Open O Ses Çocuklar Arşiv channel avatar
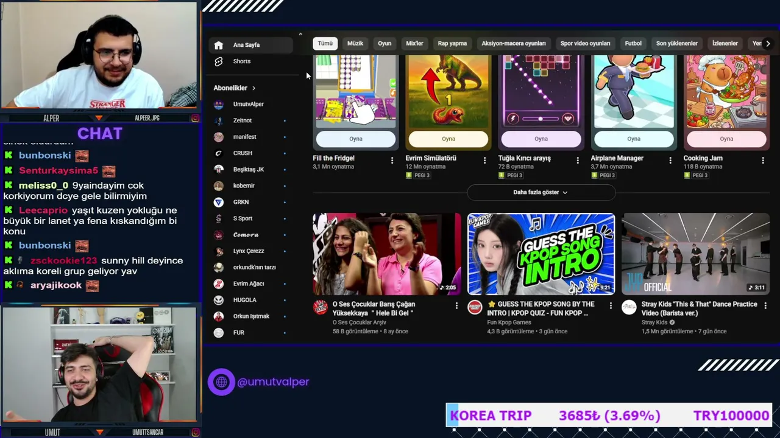Screen dimensions: 780x438 pyautogui.click(x=321, y=307)
